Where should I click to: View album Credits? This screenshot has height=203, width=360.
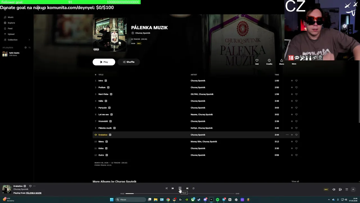point(269,62)
